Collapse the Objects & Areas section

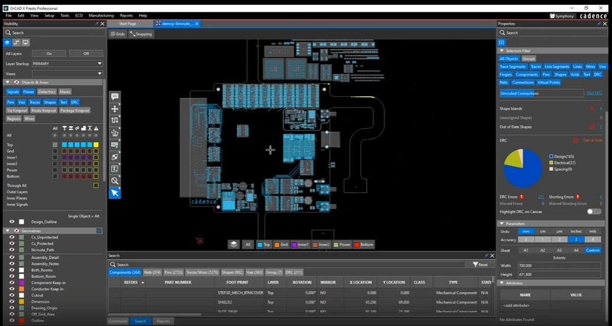[8, 82]
